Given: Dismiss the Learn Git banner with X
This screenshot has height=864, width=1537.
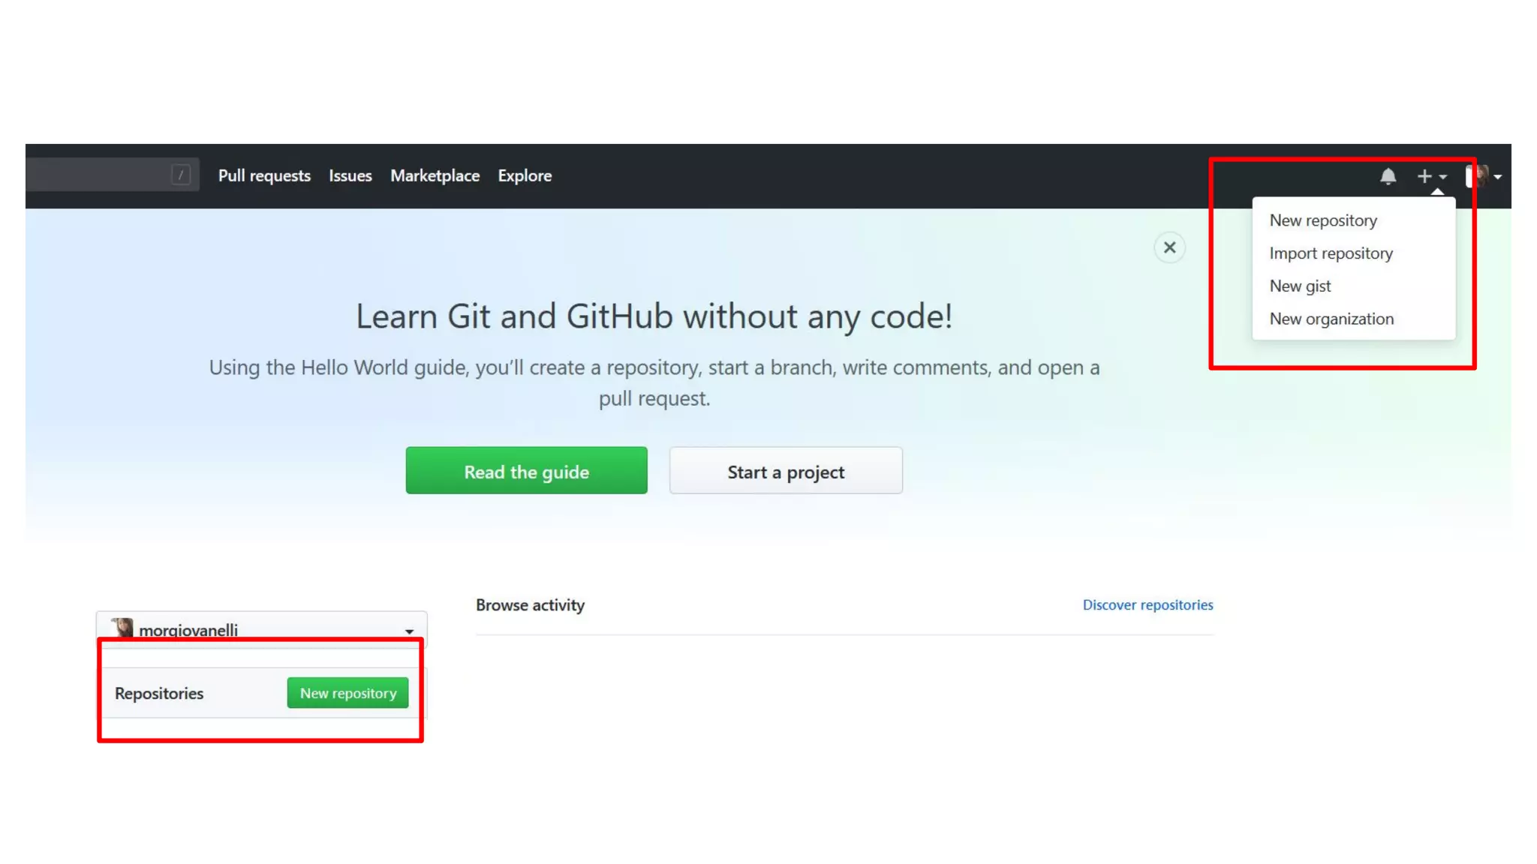Looking at the screenshot, I should [1169, 247].
